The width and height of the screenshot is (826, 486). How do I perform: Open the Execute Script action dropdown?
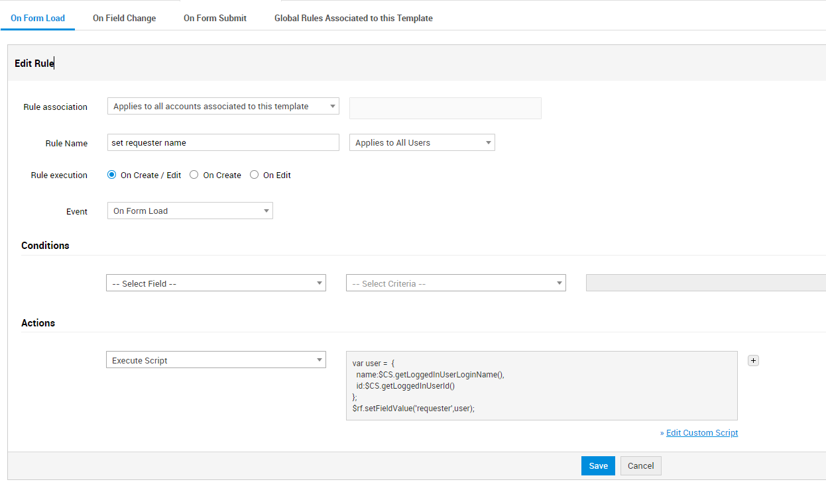[x=215, y=360]
